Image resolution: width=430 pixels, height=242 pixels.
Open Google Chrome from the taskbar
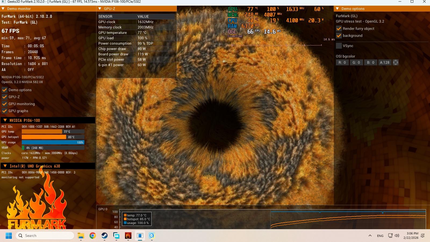pos(93,236)
